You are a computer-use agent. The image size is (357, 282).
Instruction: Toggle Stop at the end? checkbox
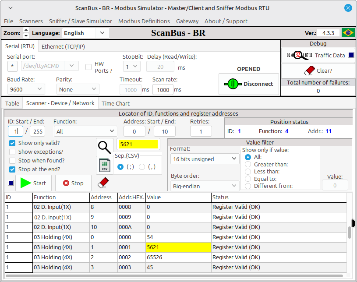coord(12,169)
